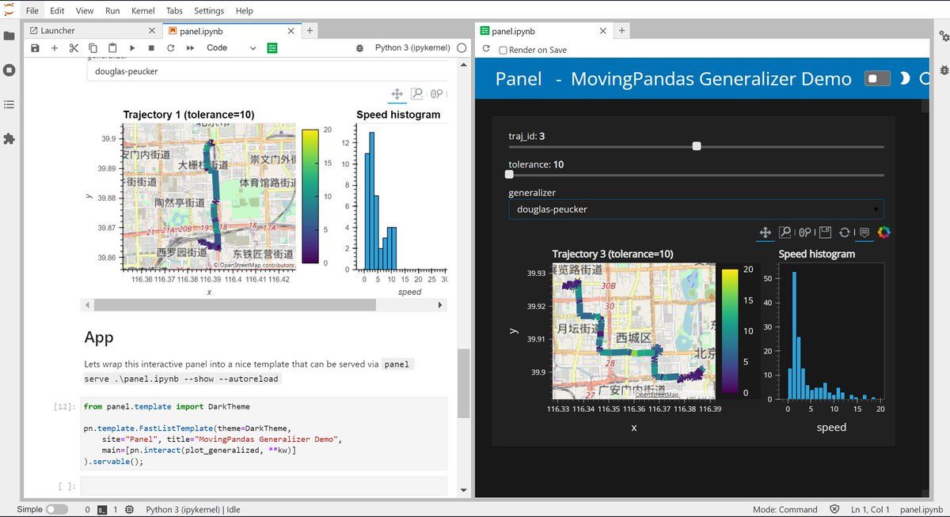950x517 pixels.
Task: Enable the Render on Save checkbox
Action: click(503, 50)
